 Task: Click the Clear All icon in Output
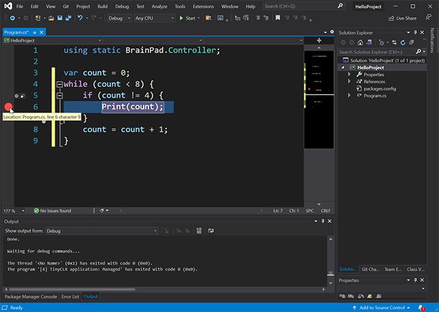(199, 230)
